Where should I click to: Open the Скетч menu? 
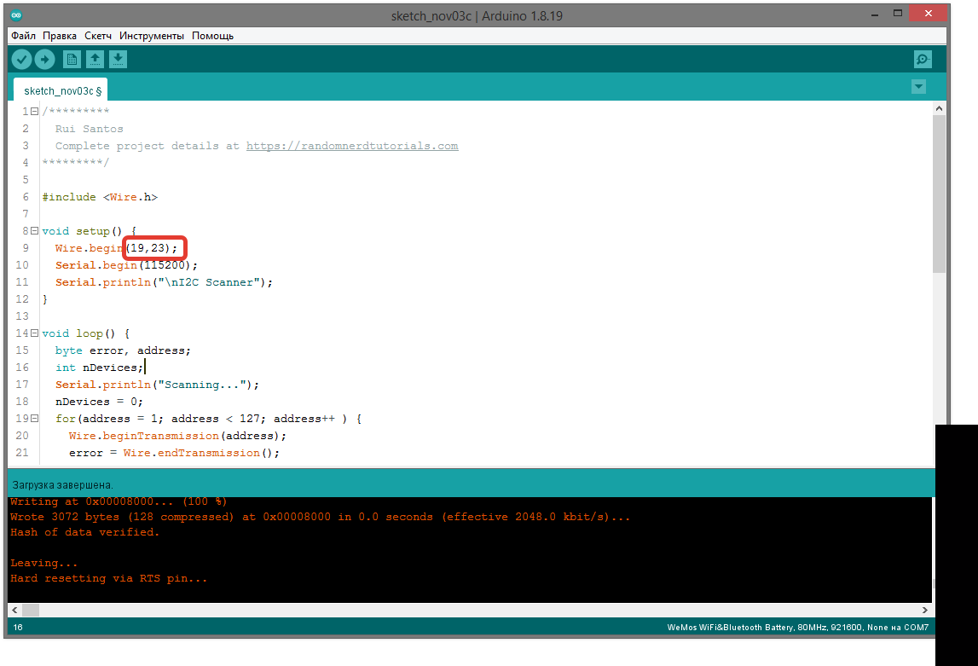(98, 36)
